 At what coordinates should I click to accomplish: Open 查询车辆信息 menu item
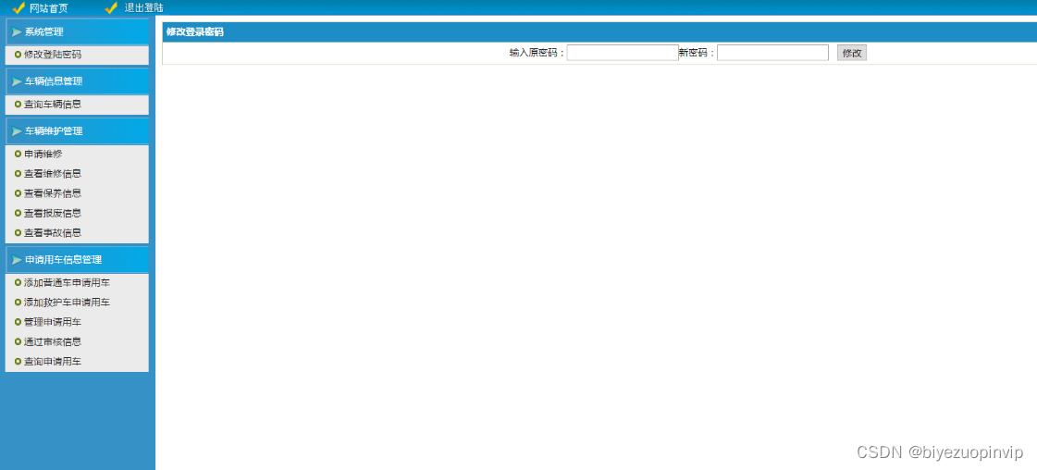click(53, 105)
